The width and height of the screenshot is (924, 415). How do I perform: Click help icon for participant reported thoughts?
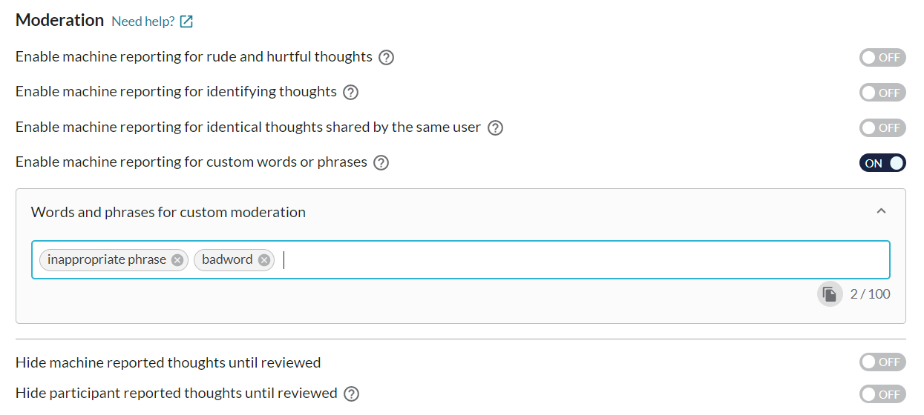click(352, 394)
